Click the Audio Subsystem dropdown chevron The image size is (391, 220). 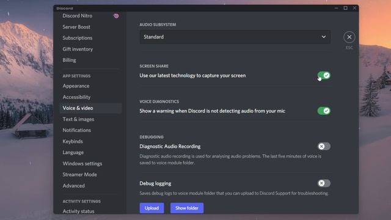tap(323, 37)
